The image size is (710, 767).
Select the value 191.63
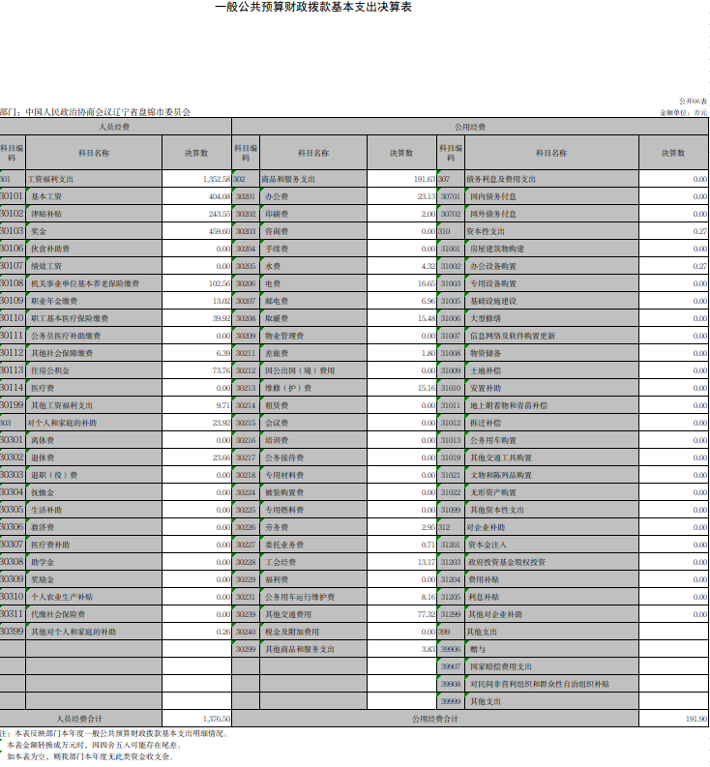425,179
